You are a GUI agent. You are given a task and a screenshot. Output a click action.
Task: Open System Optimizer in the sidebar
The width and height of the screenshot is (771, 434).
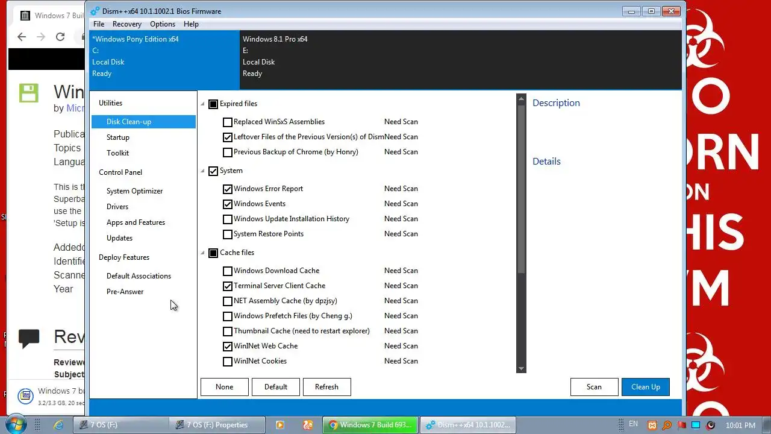(134, 191)
